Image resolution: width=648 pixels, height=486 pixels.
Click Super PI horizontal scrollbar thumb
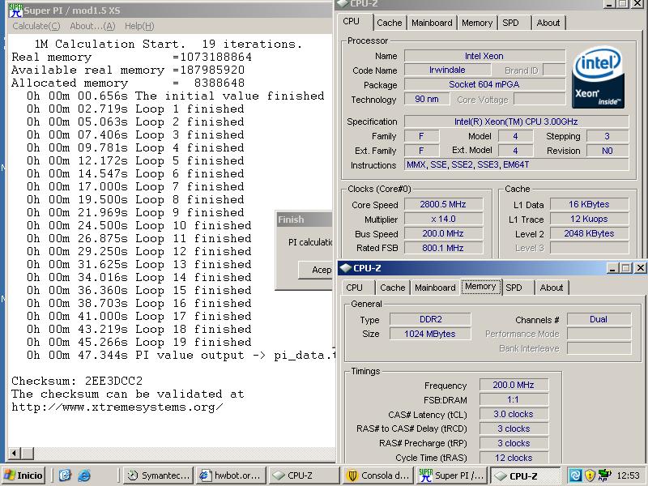pyautogui.click(x=28, y=454)
